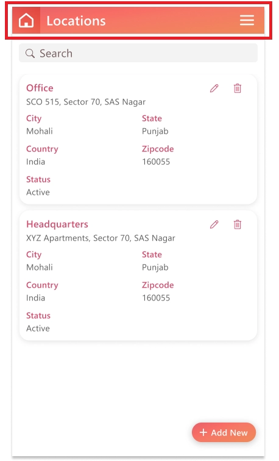Select the XYZ Apartments address text
This screenshot has height=461, width=279.
101,238
